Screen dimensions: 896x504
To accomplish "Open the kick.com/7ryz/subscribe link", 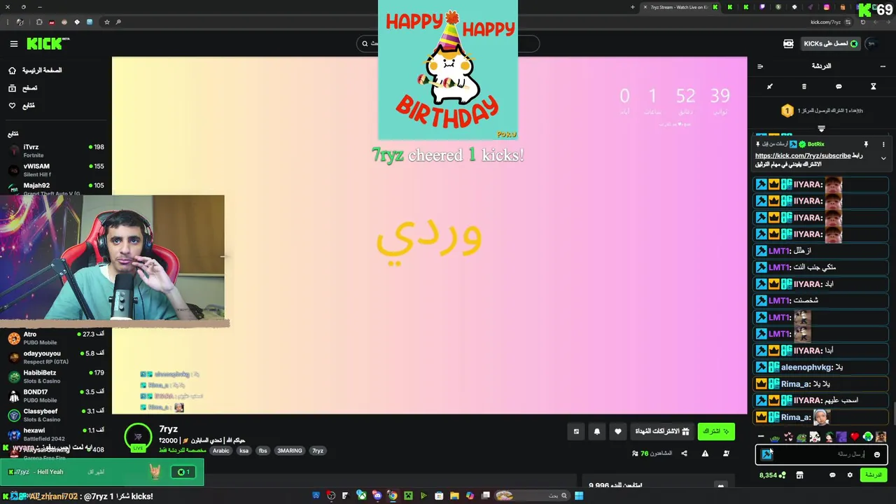I will 803,156.
